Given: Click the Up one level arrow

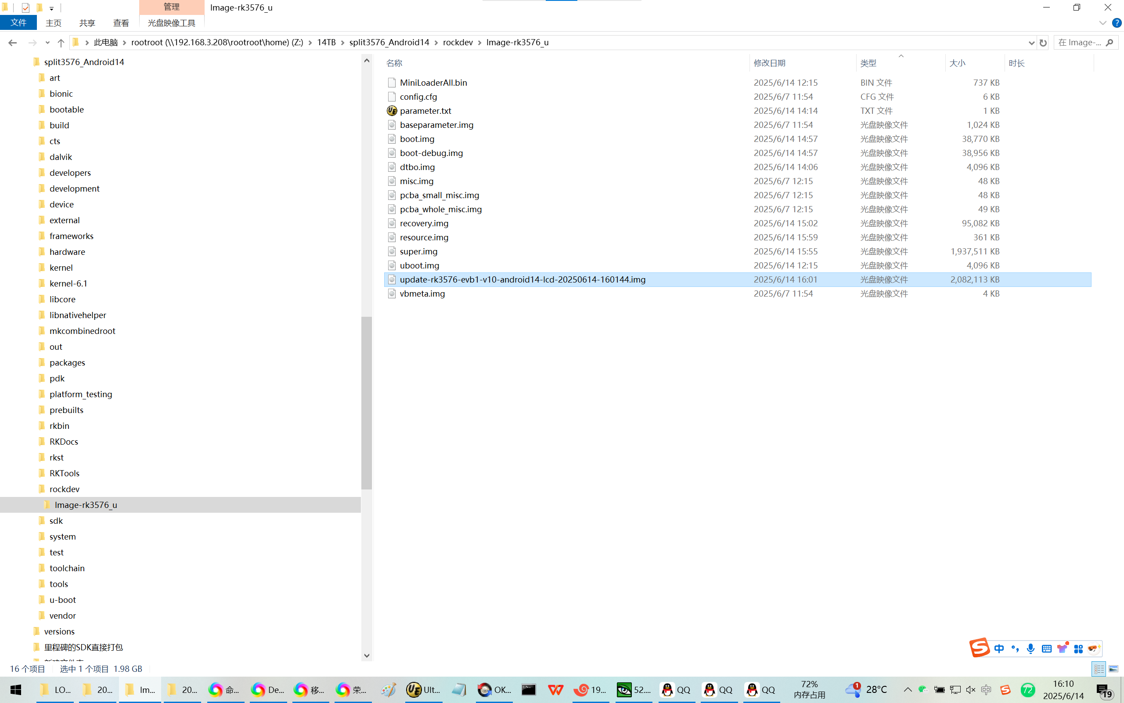Looking at the screenshot, I should click(x=61, y=43).
